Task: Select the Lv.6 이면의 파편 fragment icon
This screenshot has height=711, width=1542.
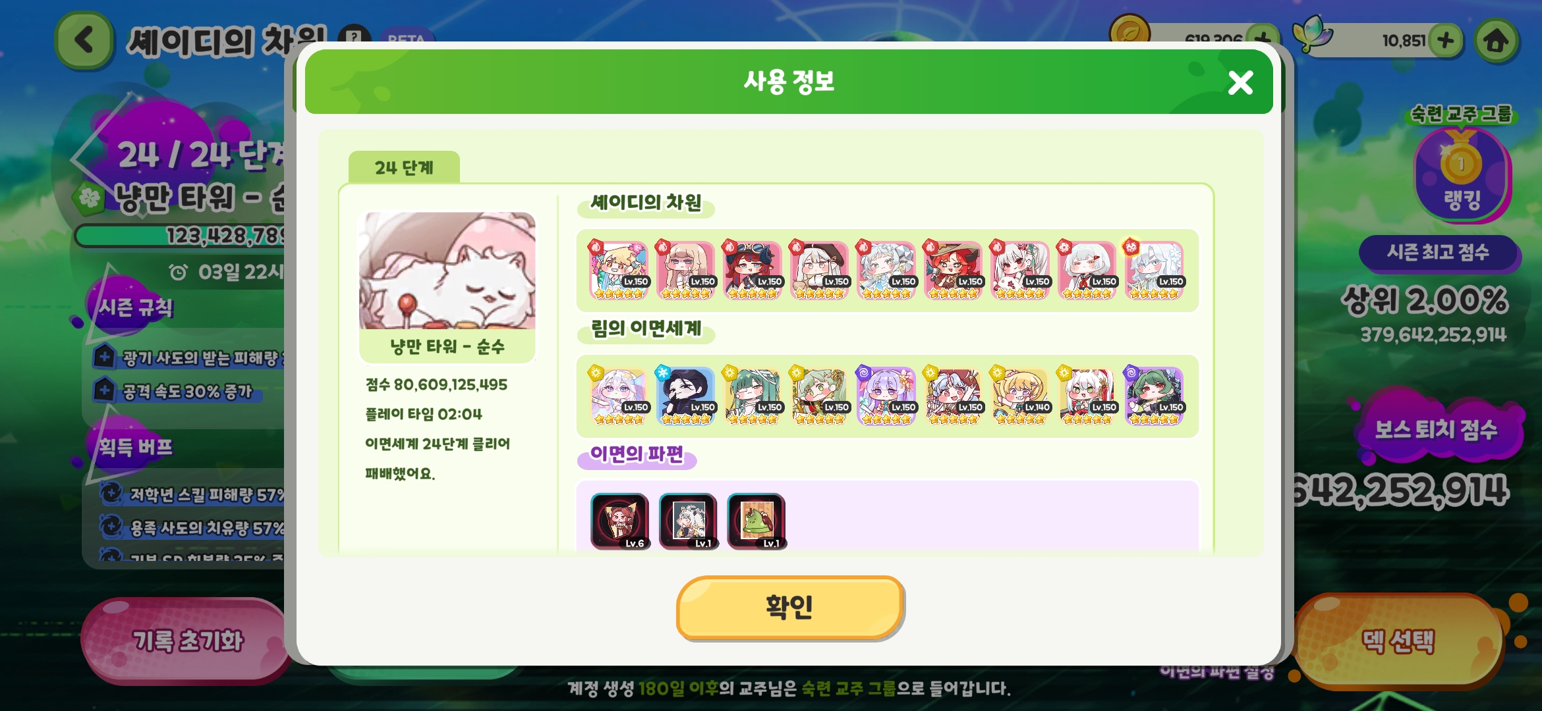Action: (619, 521)
